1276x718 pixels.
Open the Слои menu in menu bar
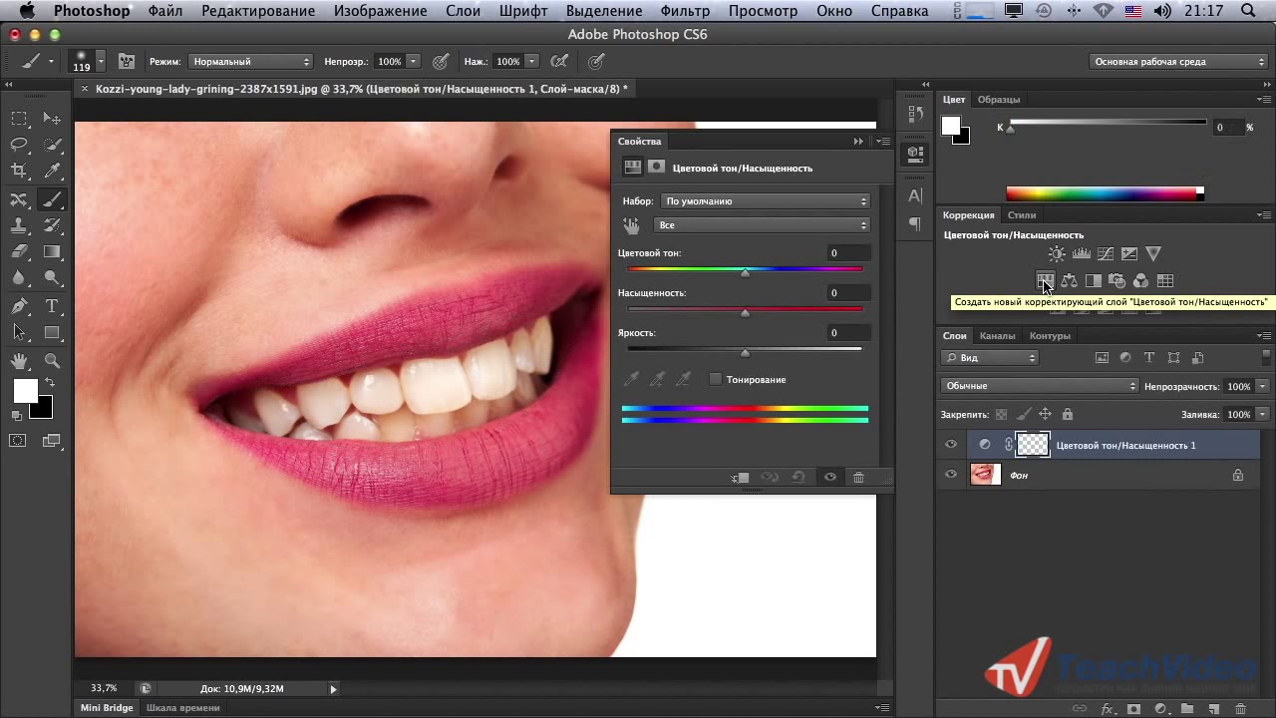click(x=464, y=11)
